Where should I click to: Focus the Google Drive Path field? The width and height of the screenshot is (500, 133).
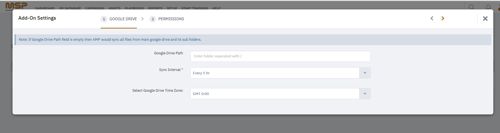pyautogui.click(x=280, y=56)
